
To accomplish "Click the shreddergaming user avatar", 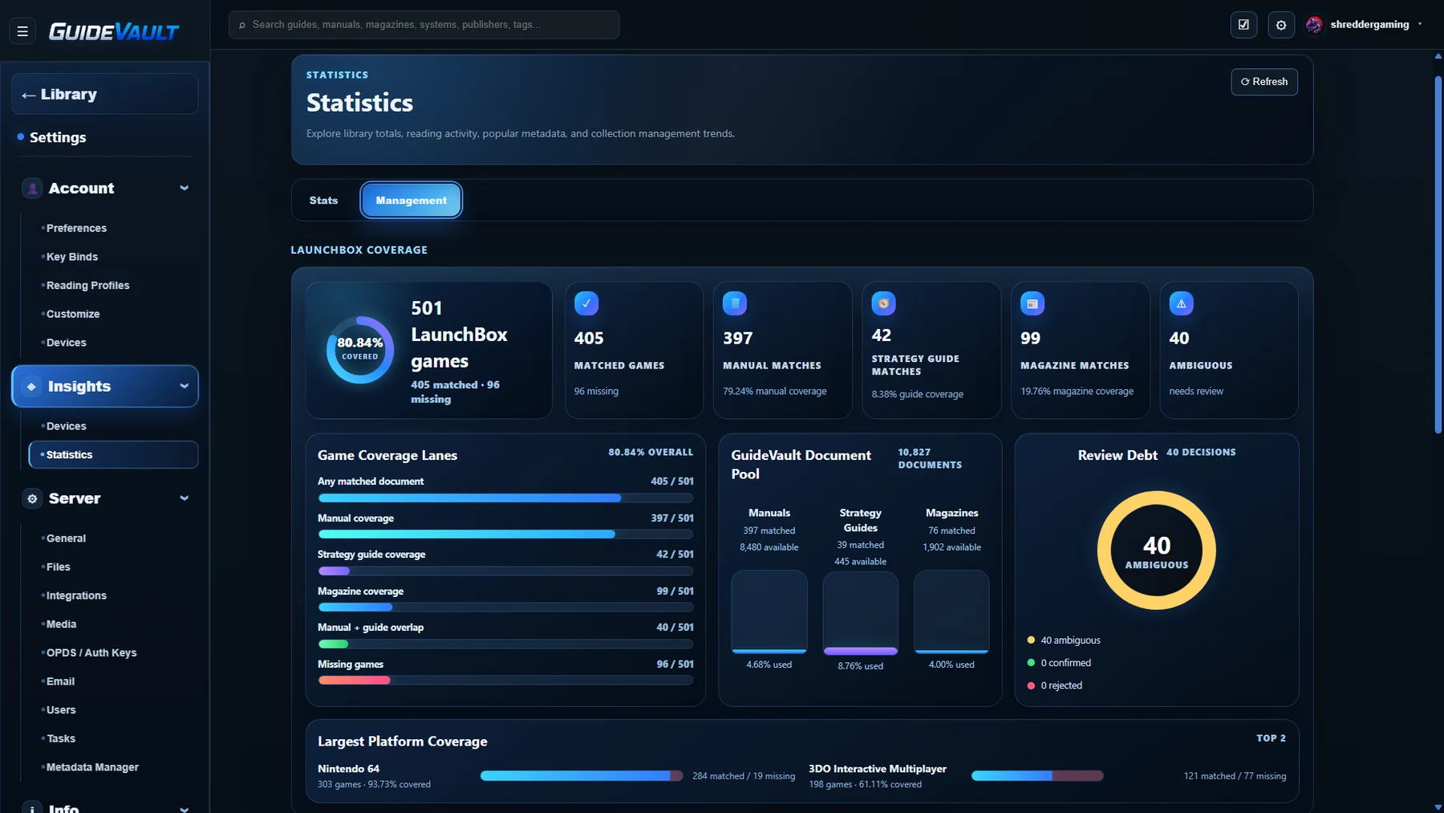I will [x=1314, y=25].
